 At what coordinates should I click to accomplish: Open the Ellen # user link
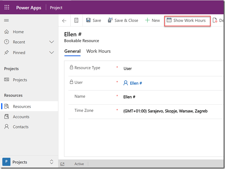click(136, 83)
